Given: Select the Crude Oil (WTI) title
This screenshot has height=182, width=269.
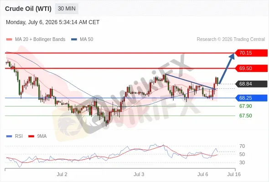Looking at the screenshot, I should pos(28,9).
